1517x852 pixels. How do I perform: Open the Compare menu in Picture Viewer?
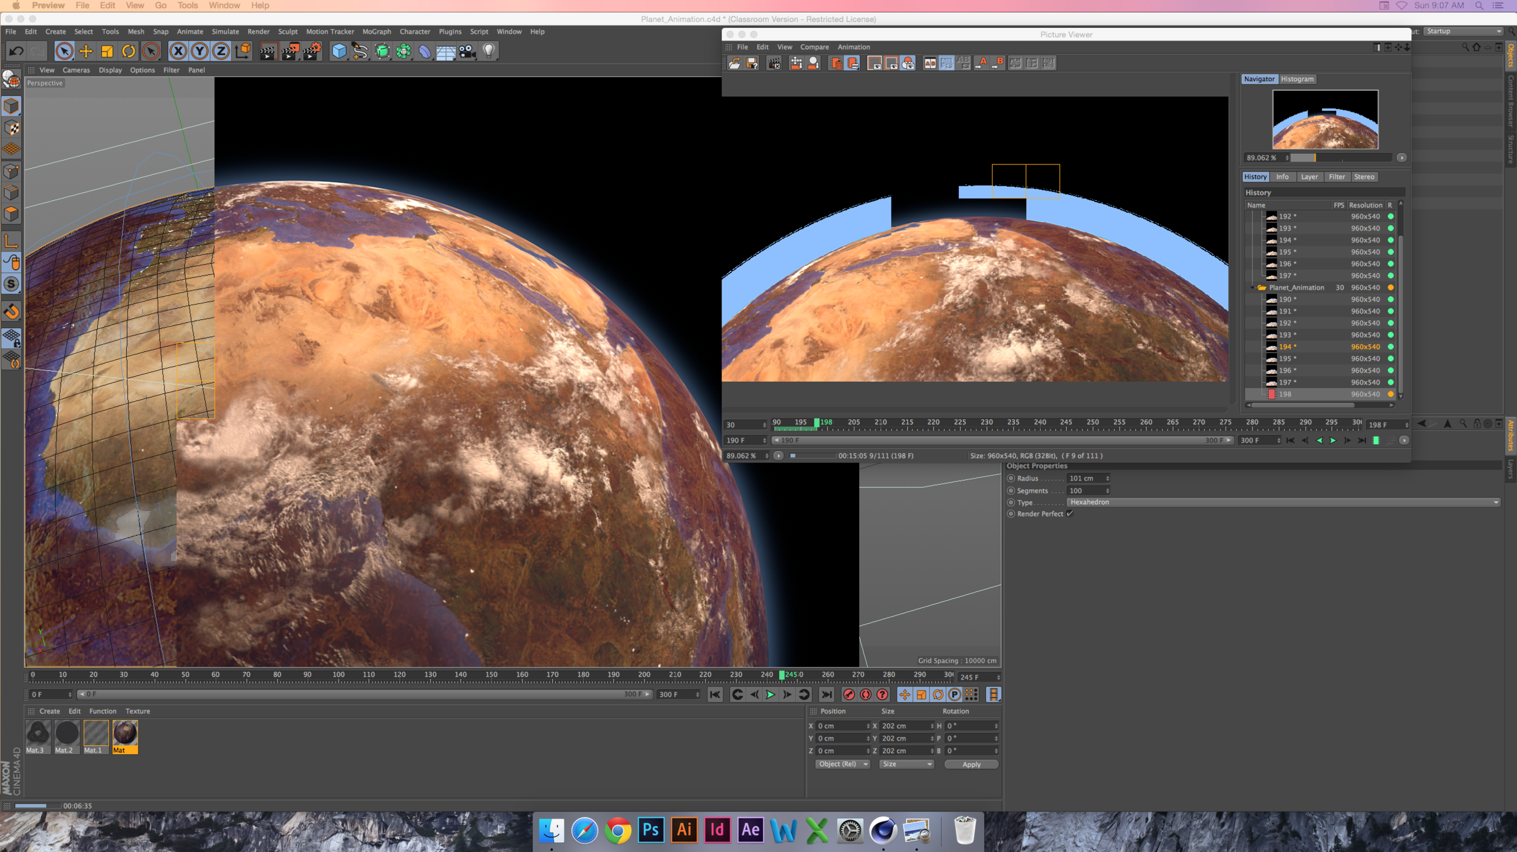tap(814, 47)
